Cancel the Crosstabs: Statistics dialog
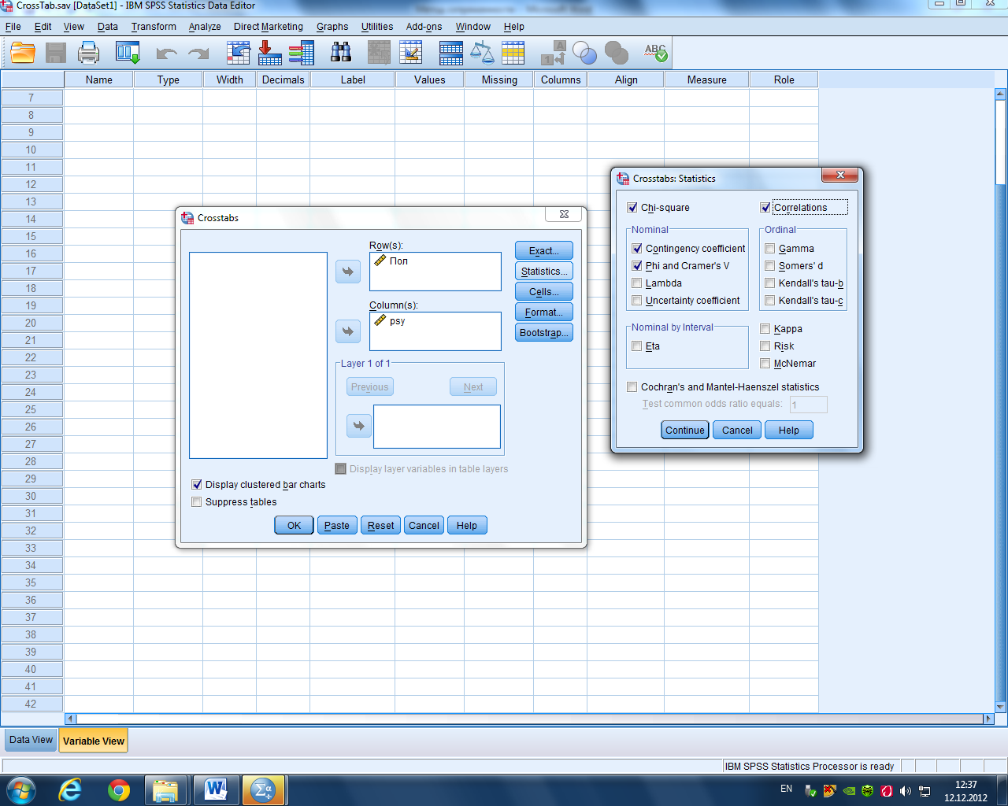The image size is (1008, 806). pyautogui.click(x=737, y=431)
